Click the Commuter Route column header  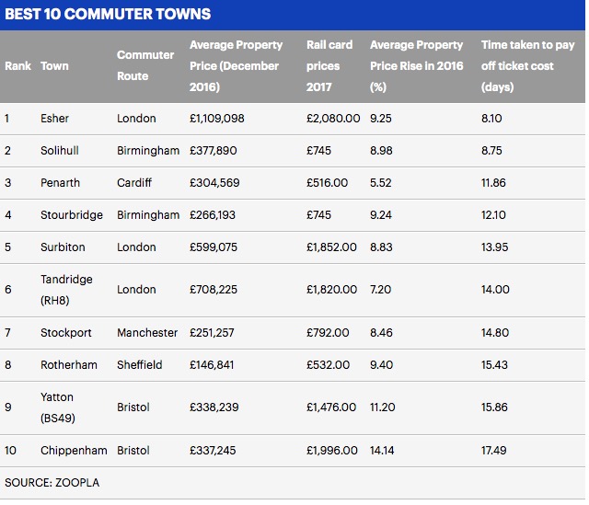point(145,65)
